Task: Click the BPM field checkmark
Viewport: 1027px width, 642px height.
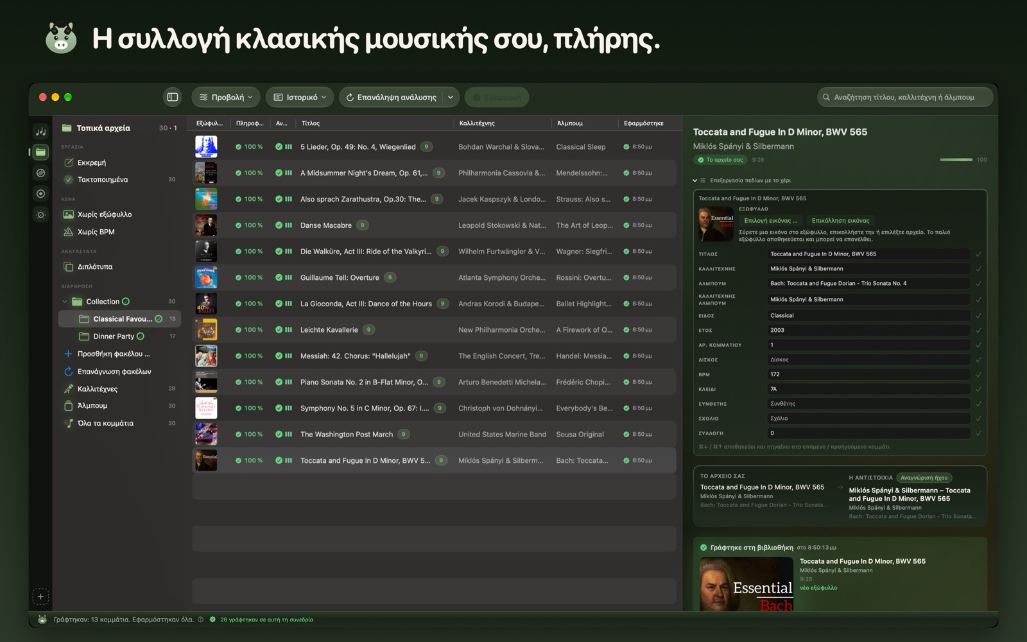Action: [x=978, y=374]
